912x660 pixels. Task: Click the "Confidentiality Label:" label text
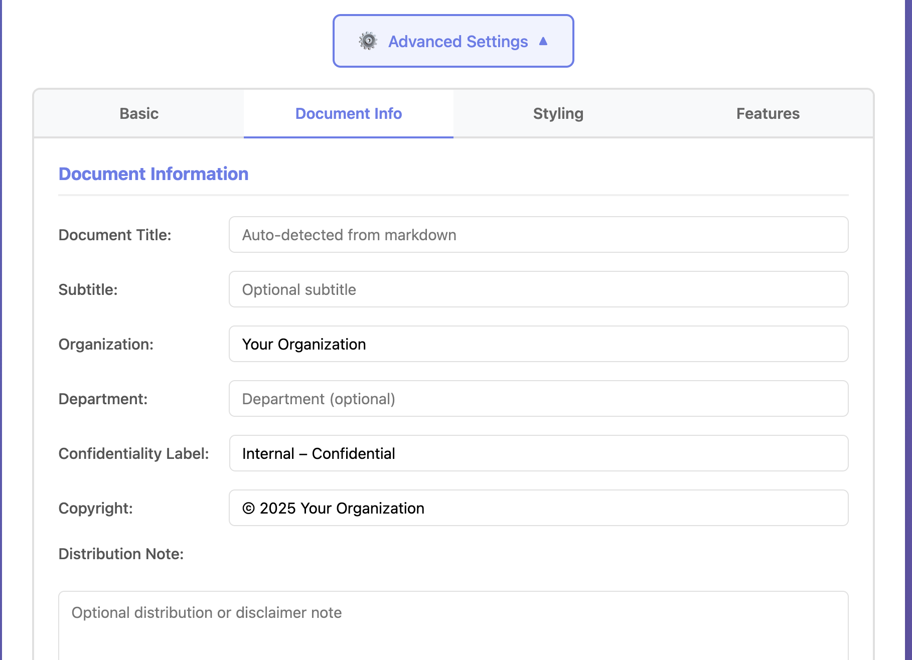coord(133,454)
